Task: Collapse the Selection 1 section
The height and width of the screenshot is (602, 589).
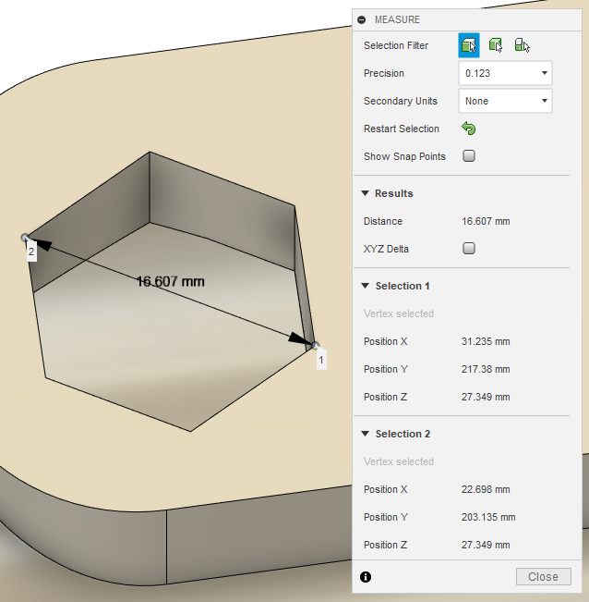Action: tap(366, 286)
